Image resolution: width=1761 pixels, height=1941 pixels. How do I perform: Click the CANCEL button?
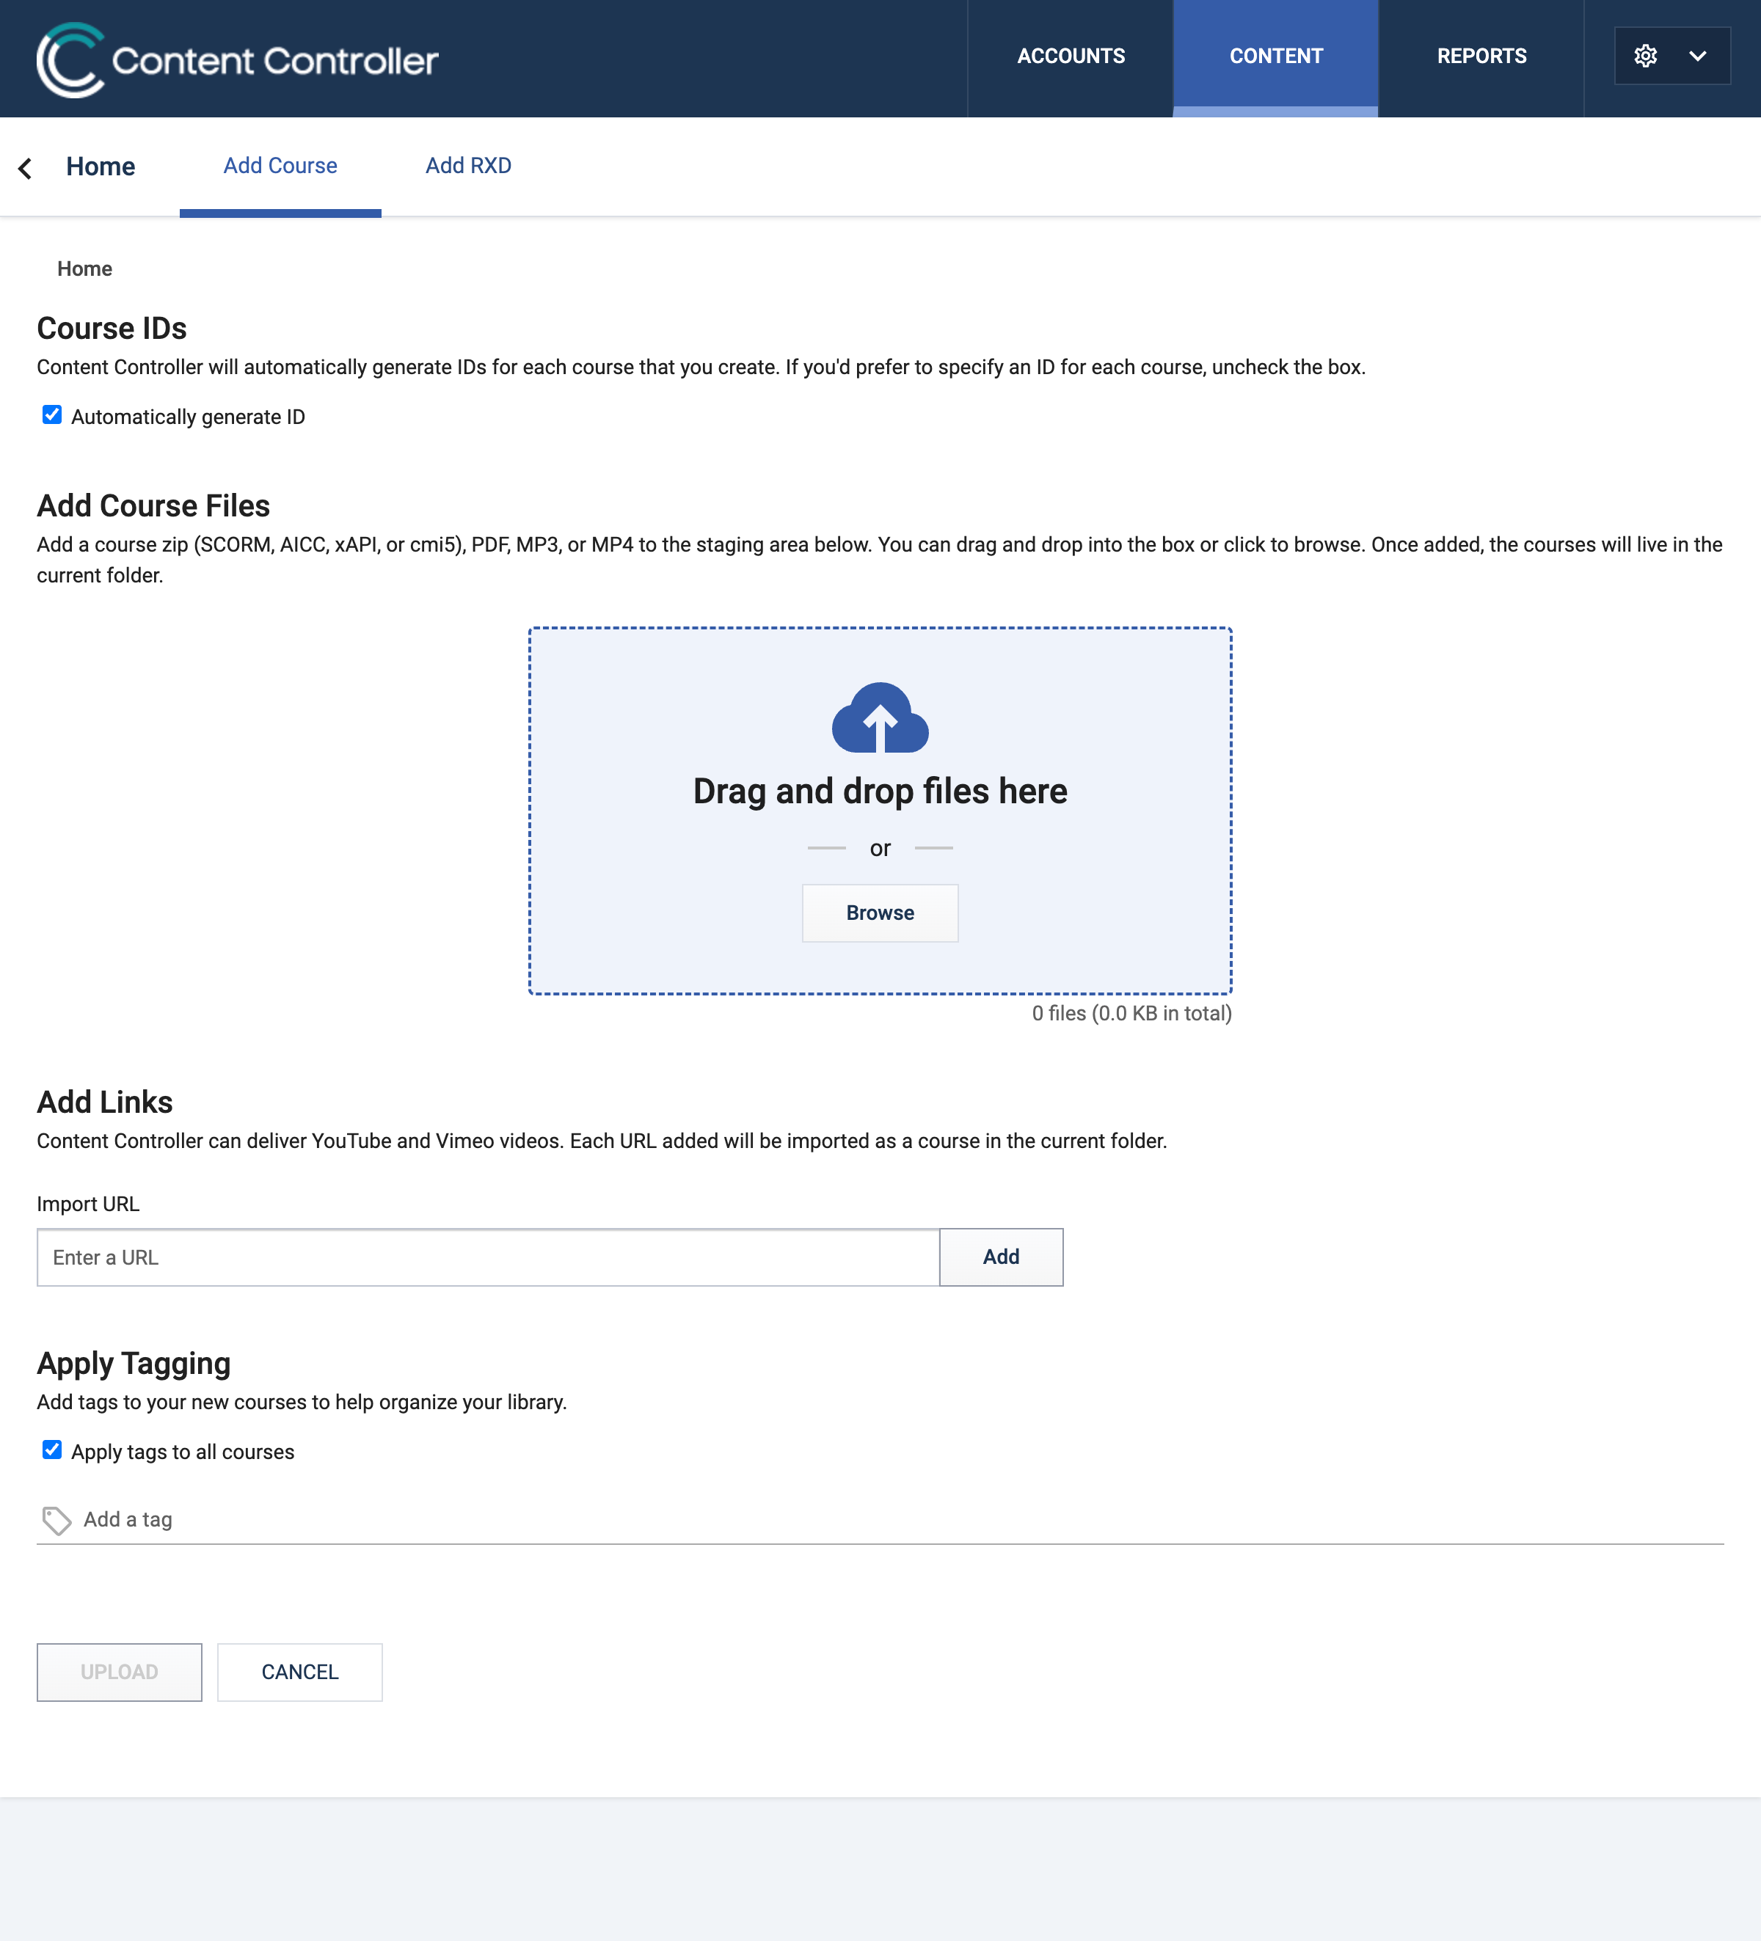pos(299,1671)
